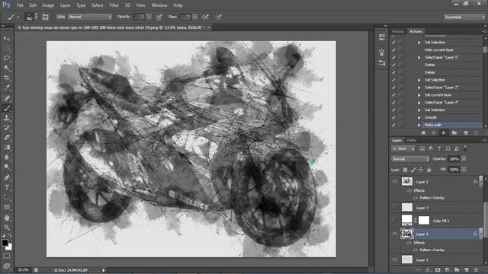
Task: Create new action in Actions panel
Action: click(466, 133)
